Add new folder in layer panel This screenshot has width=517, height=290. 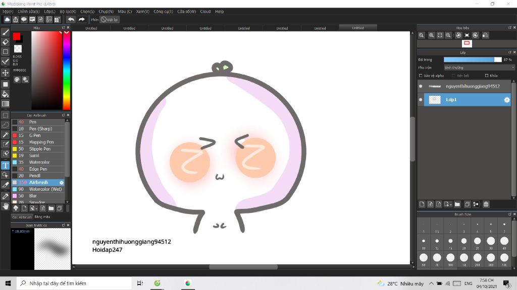tap(457, 204)
